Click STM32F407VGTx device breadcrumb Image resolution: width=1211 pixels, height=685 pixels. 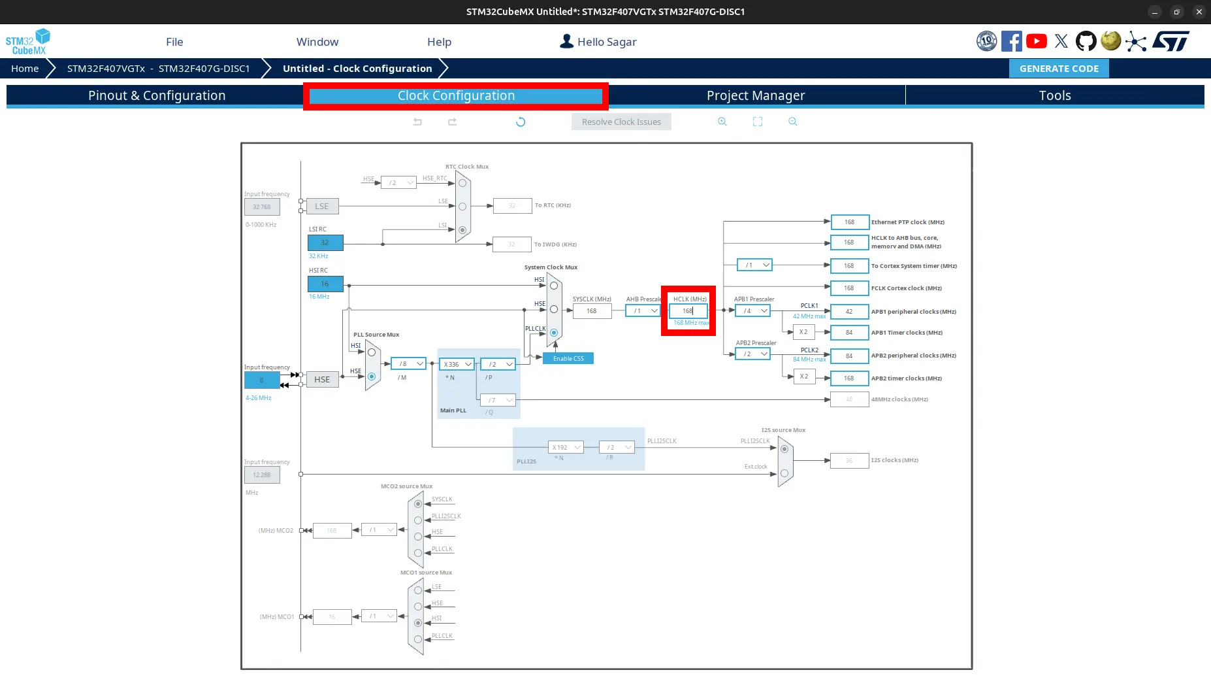click(159, 69)
